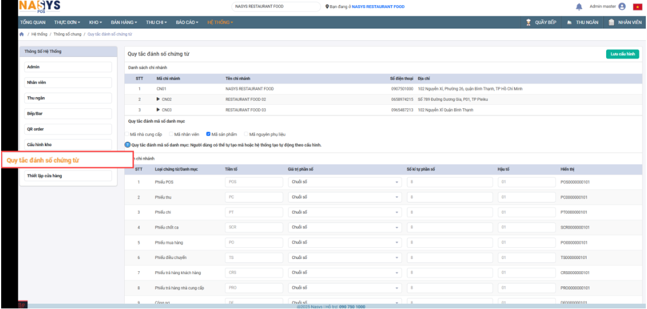
Task: Open Giá trị phần số dropdown for Phiếu POS
Action: 345,182
